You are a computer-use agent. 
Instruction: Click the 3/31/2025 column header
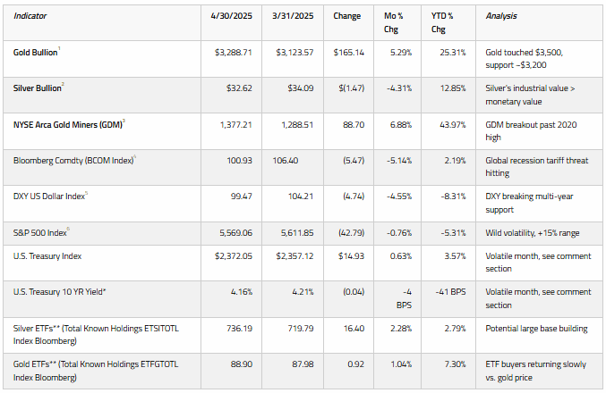293,16
